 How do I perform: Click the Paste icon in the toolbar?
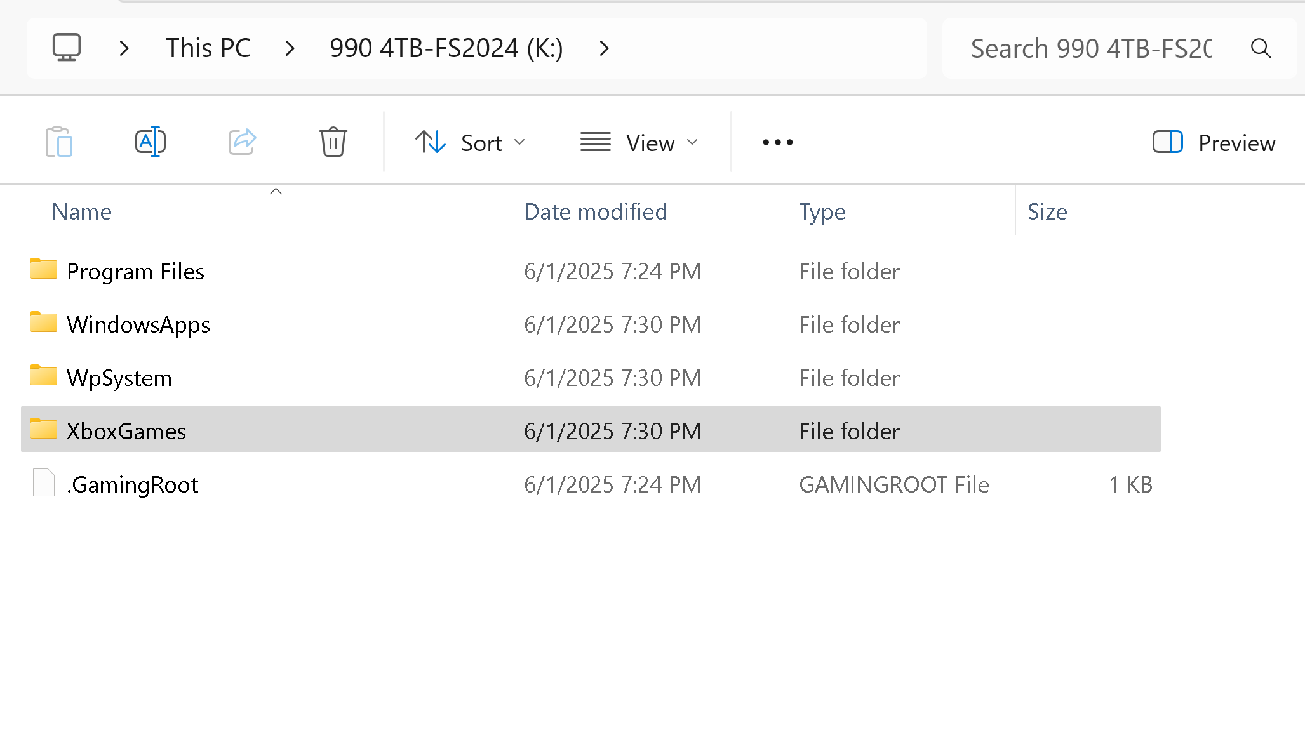(58, 142)
